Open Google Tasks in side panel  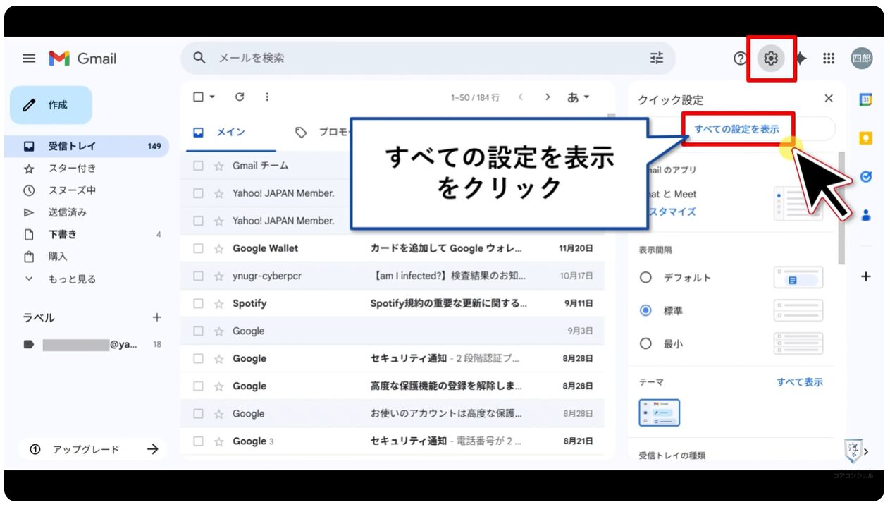pyautogui.click(x=866, y=177)
